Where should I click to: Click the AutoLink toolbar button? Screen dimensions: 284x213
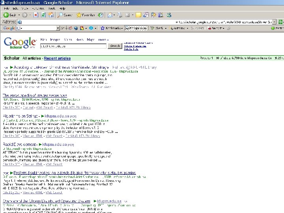[177, 28]
